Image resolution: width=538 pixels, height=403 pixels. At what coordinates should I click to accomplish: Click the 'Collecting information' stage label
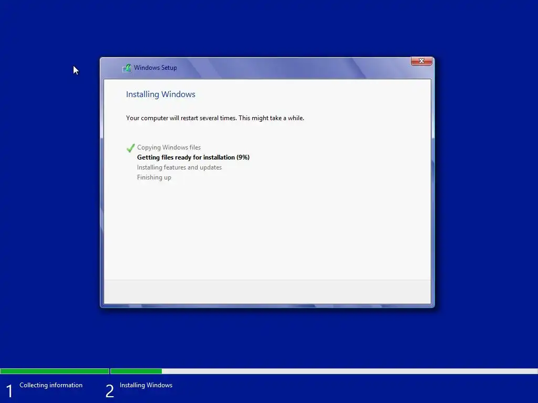coord(51,385)
